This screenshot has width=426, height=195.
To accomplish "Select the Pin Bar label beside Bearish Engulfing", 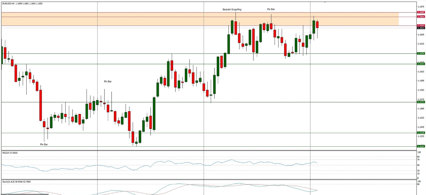I will [x=271, y=9].
